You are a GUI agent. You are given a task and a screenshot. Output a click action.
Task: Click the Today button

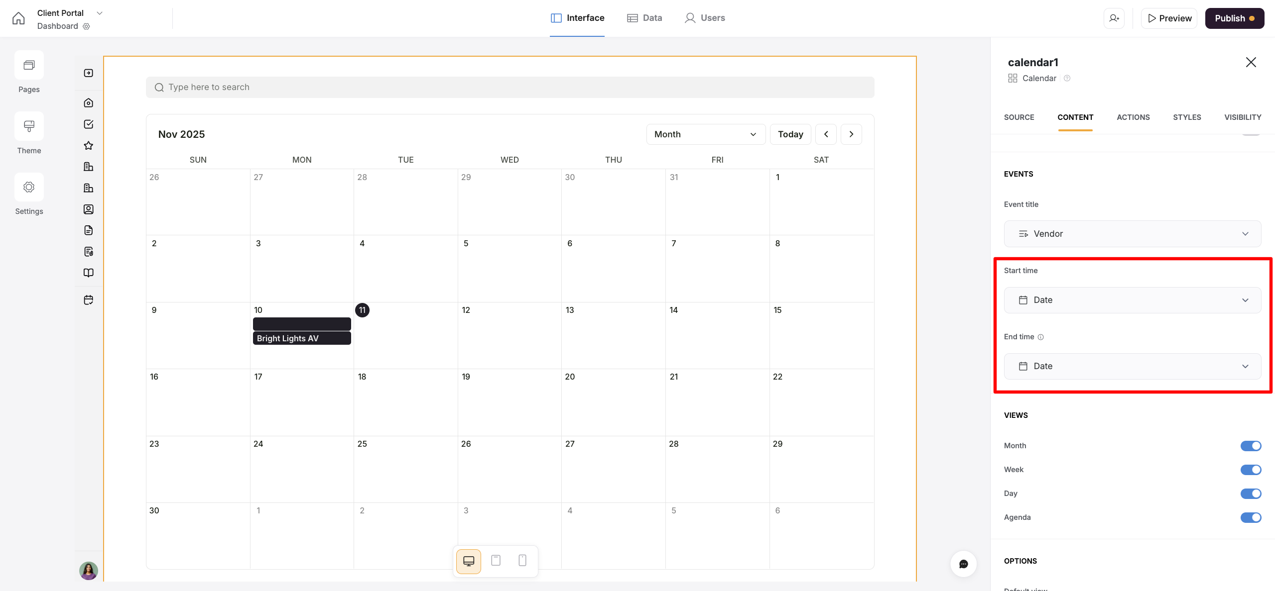tap(790, 134)
